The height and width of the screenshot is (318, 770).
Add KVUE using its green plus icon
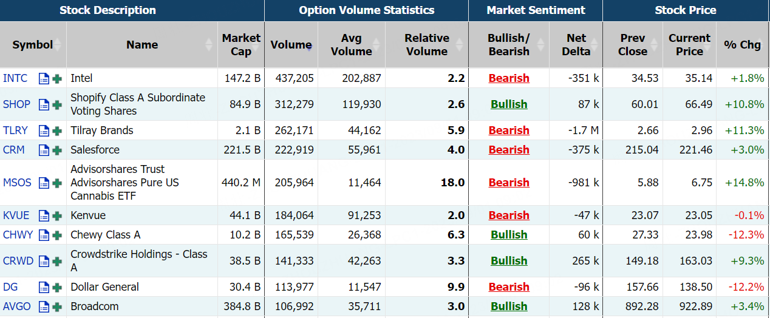tap(57, 215)
